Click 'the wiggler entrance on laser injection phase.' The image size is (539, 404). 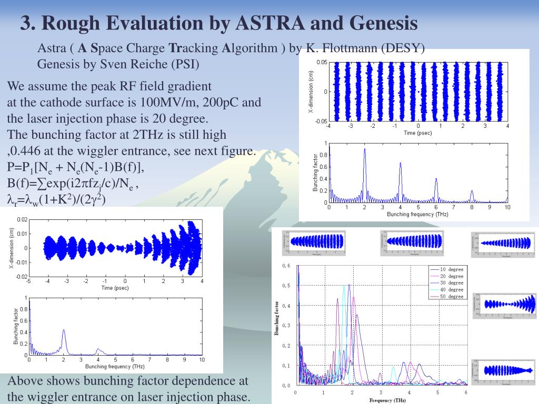pyautogui.click(x=128, y=397)
